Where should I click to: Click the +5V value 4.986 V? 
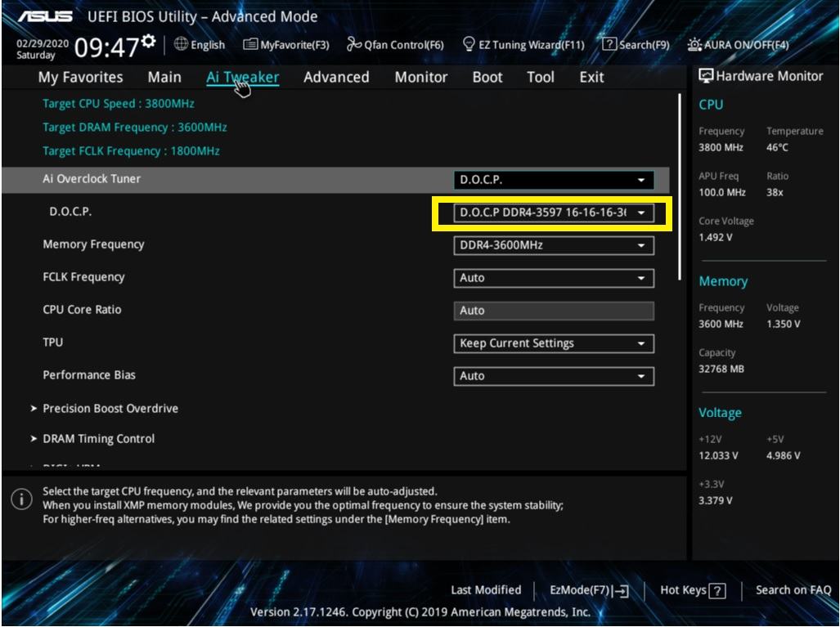coord(784,455)
